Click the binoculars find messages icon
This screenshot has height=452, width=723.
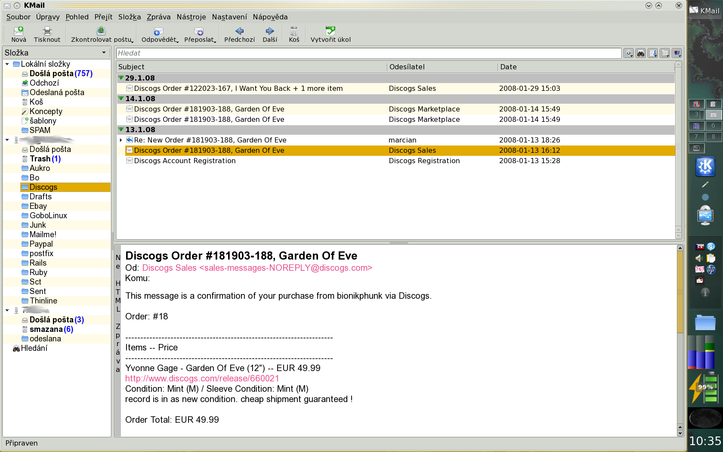[641, 53]
